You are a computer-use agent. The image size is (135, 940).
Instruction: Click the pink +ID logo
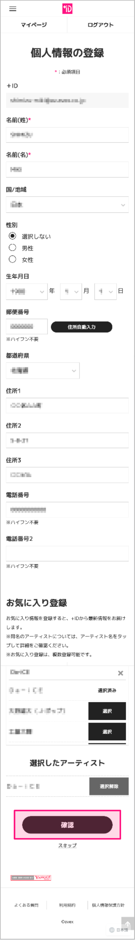tap(67, 9)
